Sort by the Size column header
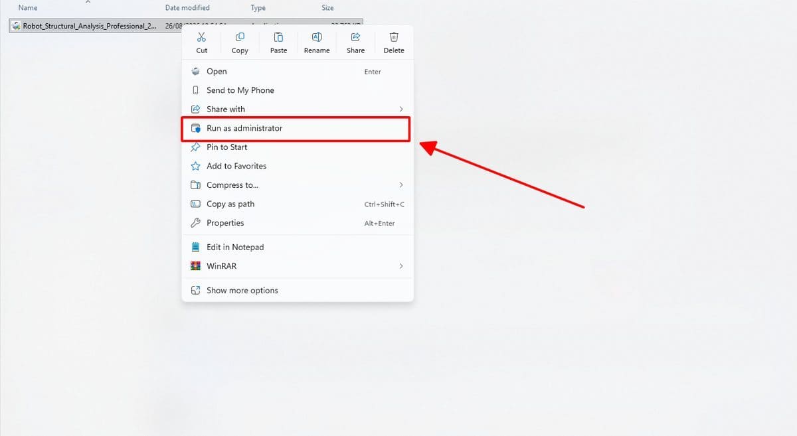This screenshot has height=436, width=797. 327,8
